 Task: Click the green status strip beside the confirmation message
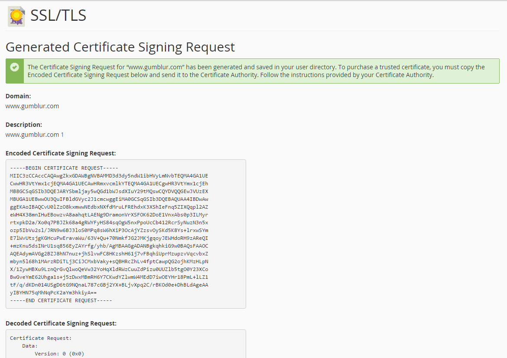coord(14,71)
